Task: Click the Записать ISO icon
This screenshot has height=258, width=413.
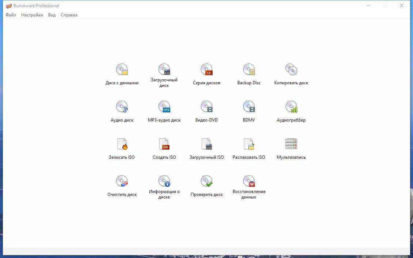Action: click(122, 144)
